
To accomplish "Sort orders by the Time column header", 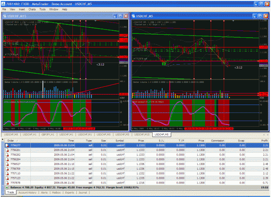I will [53, 141].
